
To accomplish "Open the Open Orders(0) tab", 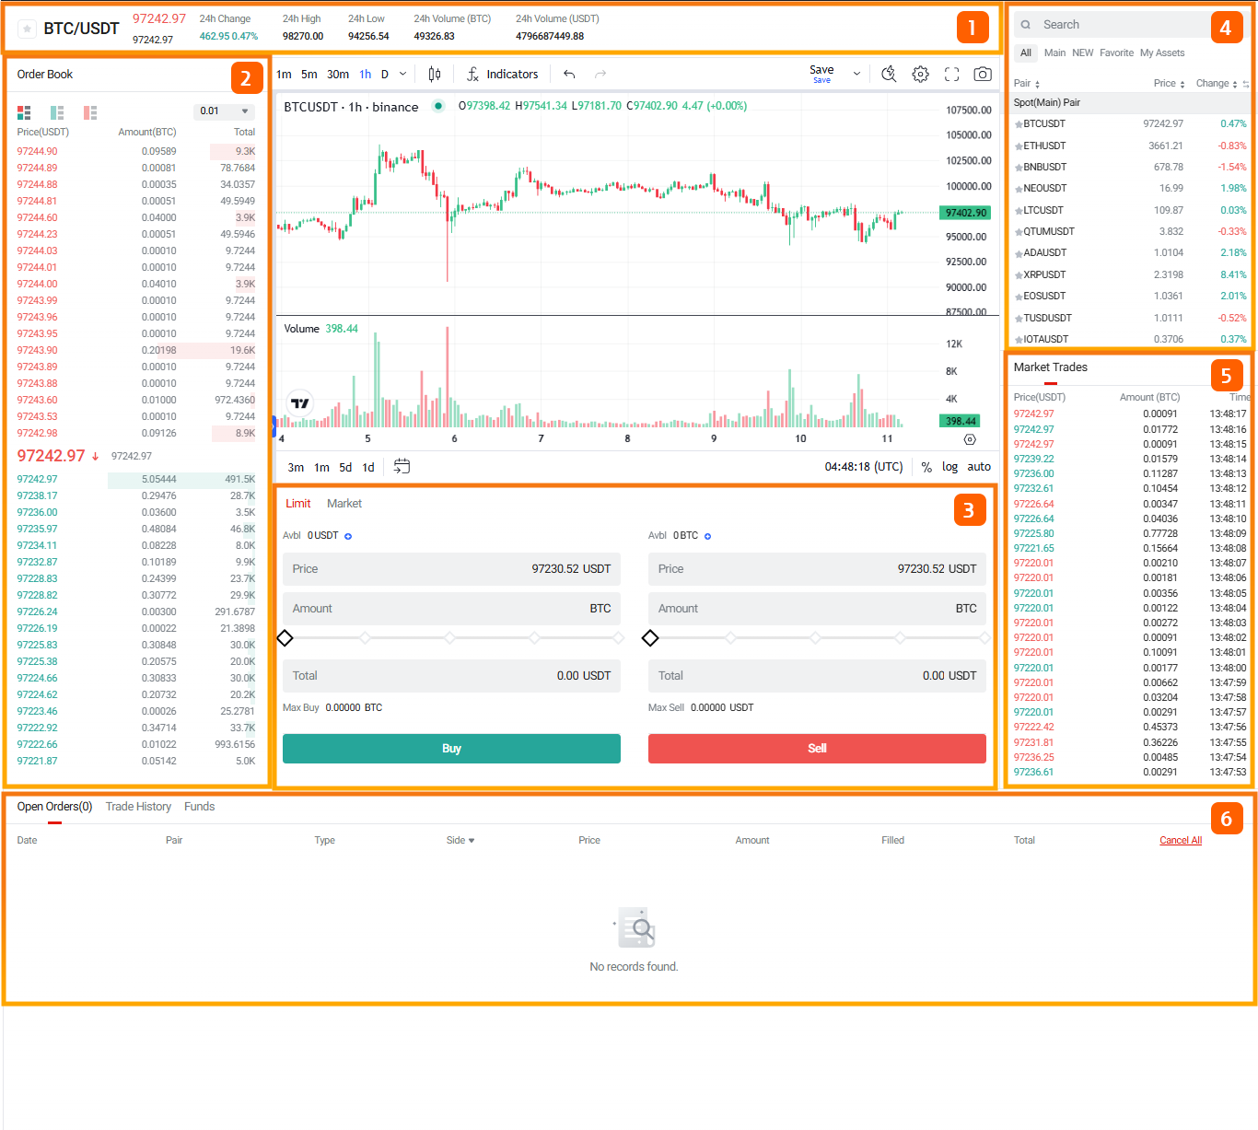I will [x=54, y=807].
